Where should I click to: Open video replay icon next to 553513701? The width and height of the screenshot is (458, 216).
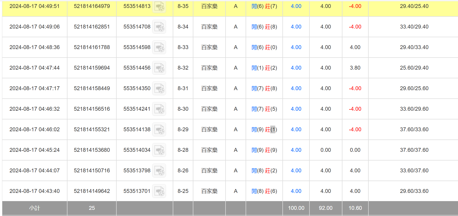tap(159, 191)
